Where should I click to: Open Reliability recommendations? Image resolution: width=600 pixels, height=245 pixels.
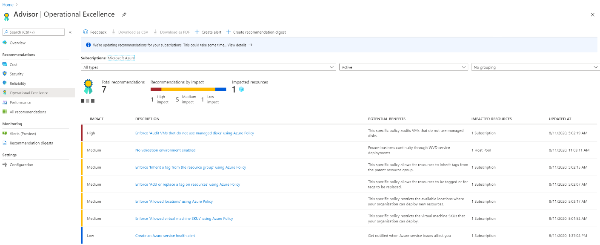click(18, 84)
